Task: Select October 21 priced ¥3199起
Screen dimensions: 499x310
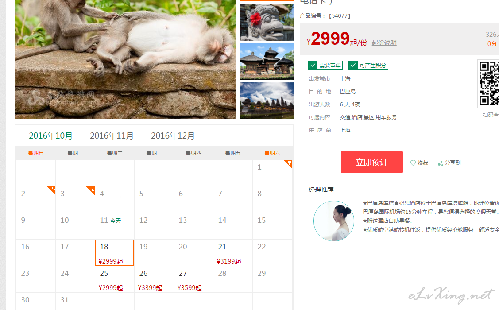Action: coord(233,253)
